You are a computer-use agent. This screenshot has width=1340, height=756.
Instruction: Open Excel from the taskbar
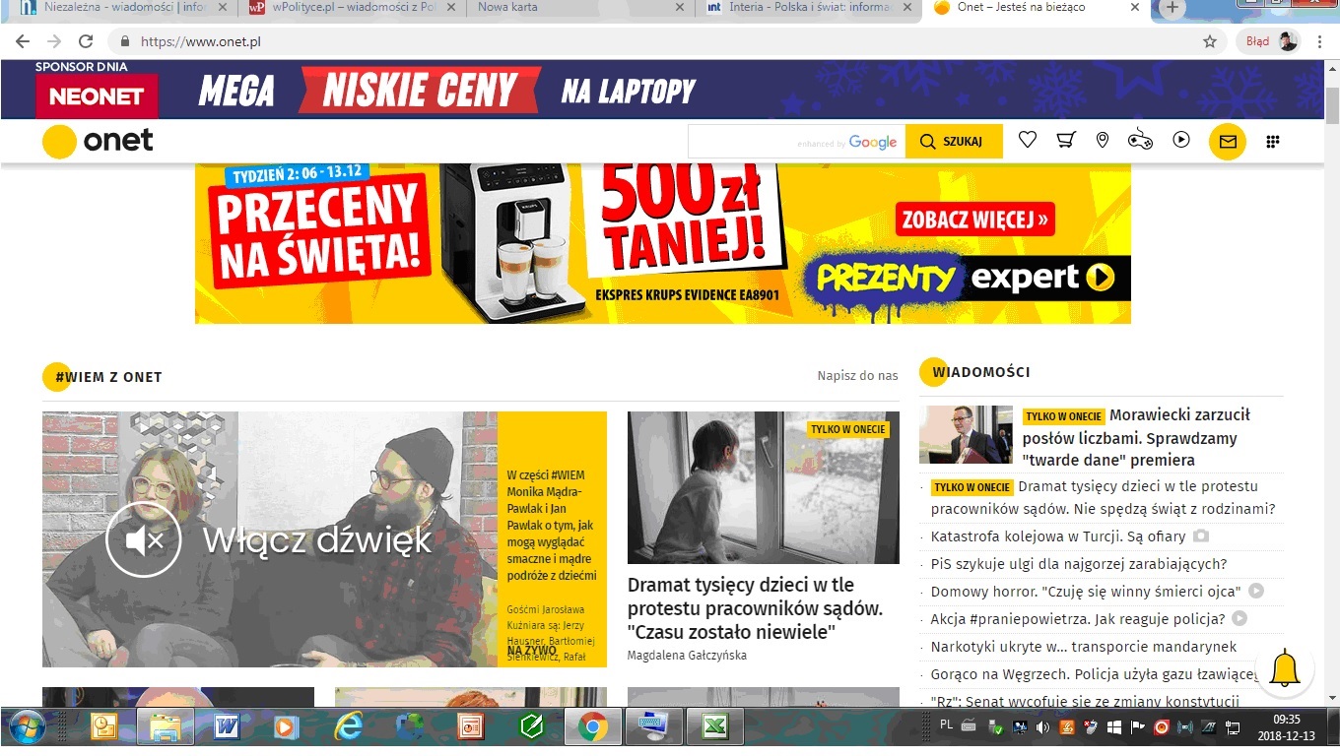click(x=714, y=727)
